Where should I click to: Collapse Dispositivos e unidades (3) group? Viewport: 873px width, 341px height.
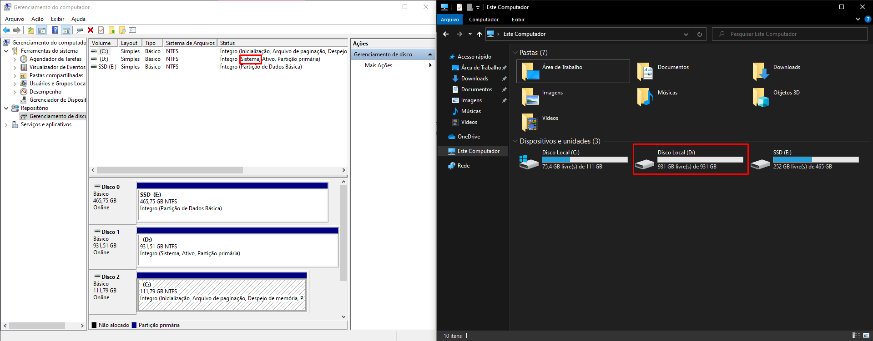tap(515, 141)
